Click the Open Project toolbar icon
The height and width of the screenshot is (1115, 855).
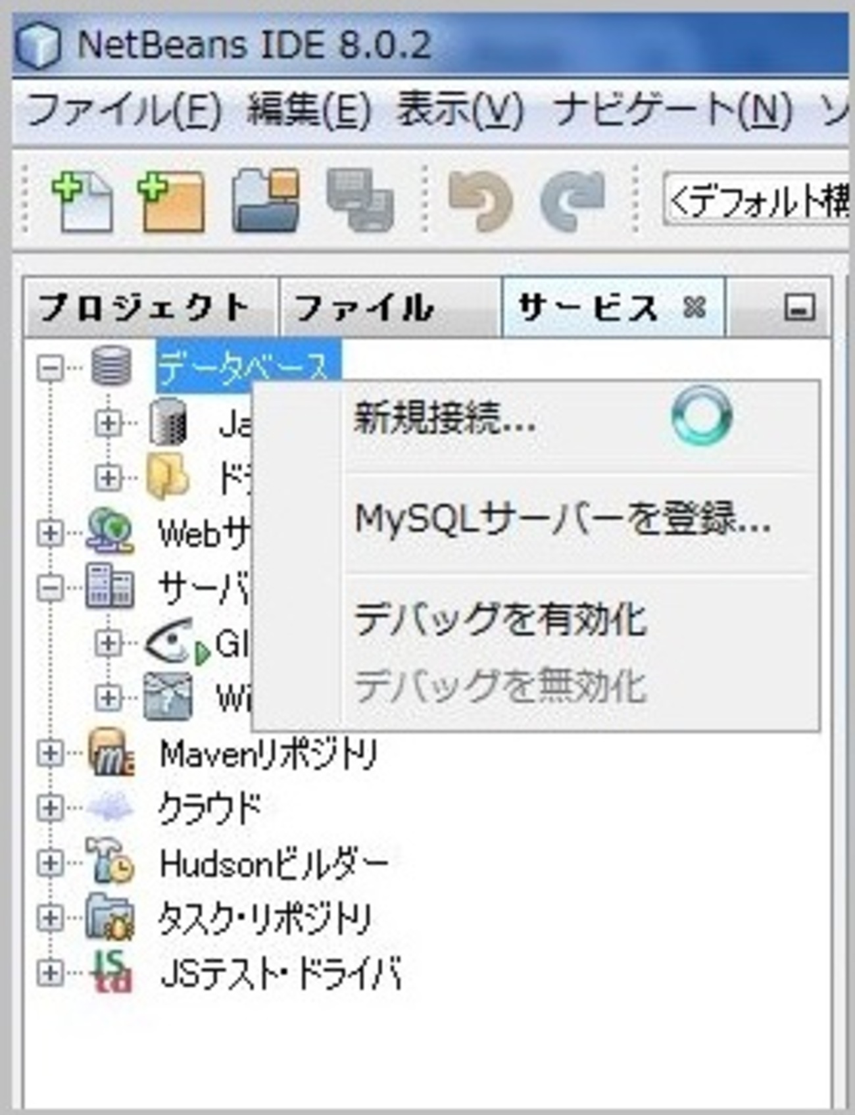[x=266, y=200]
